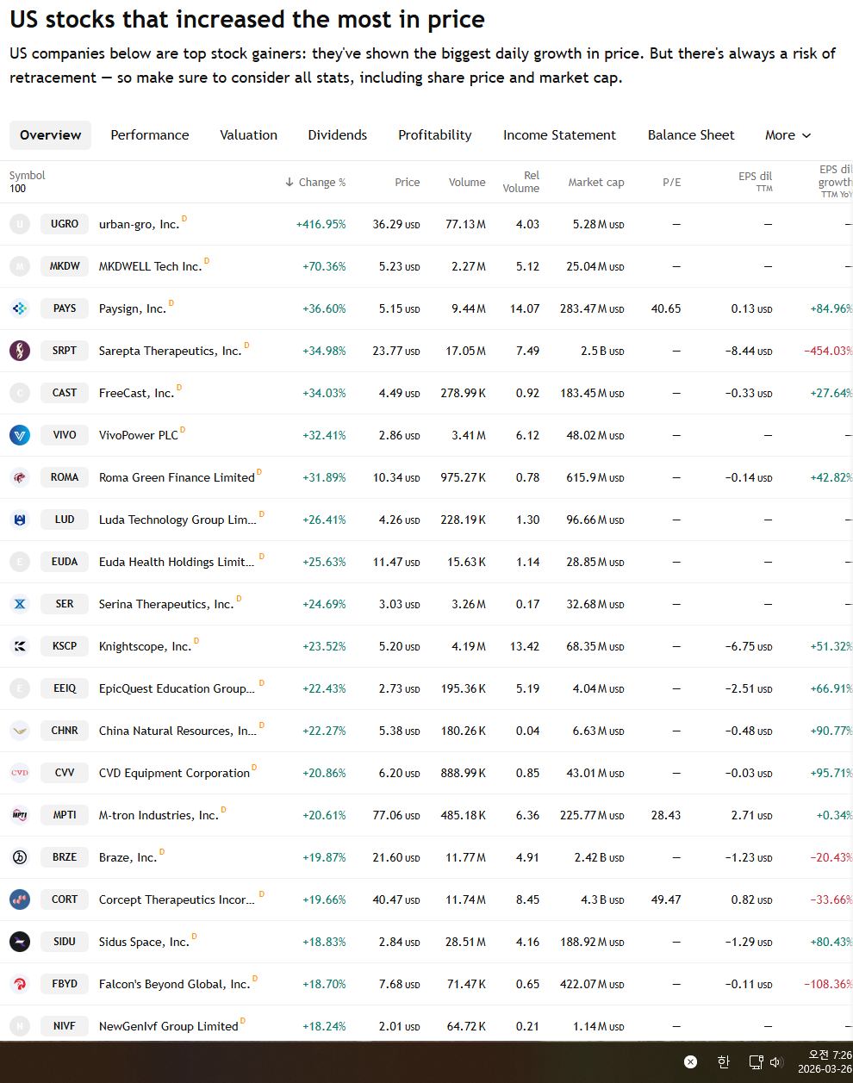Open the Income Statement tab

[560, 135]
